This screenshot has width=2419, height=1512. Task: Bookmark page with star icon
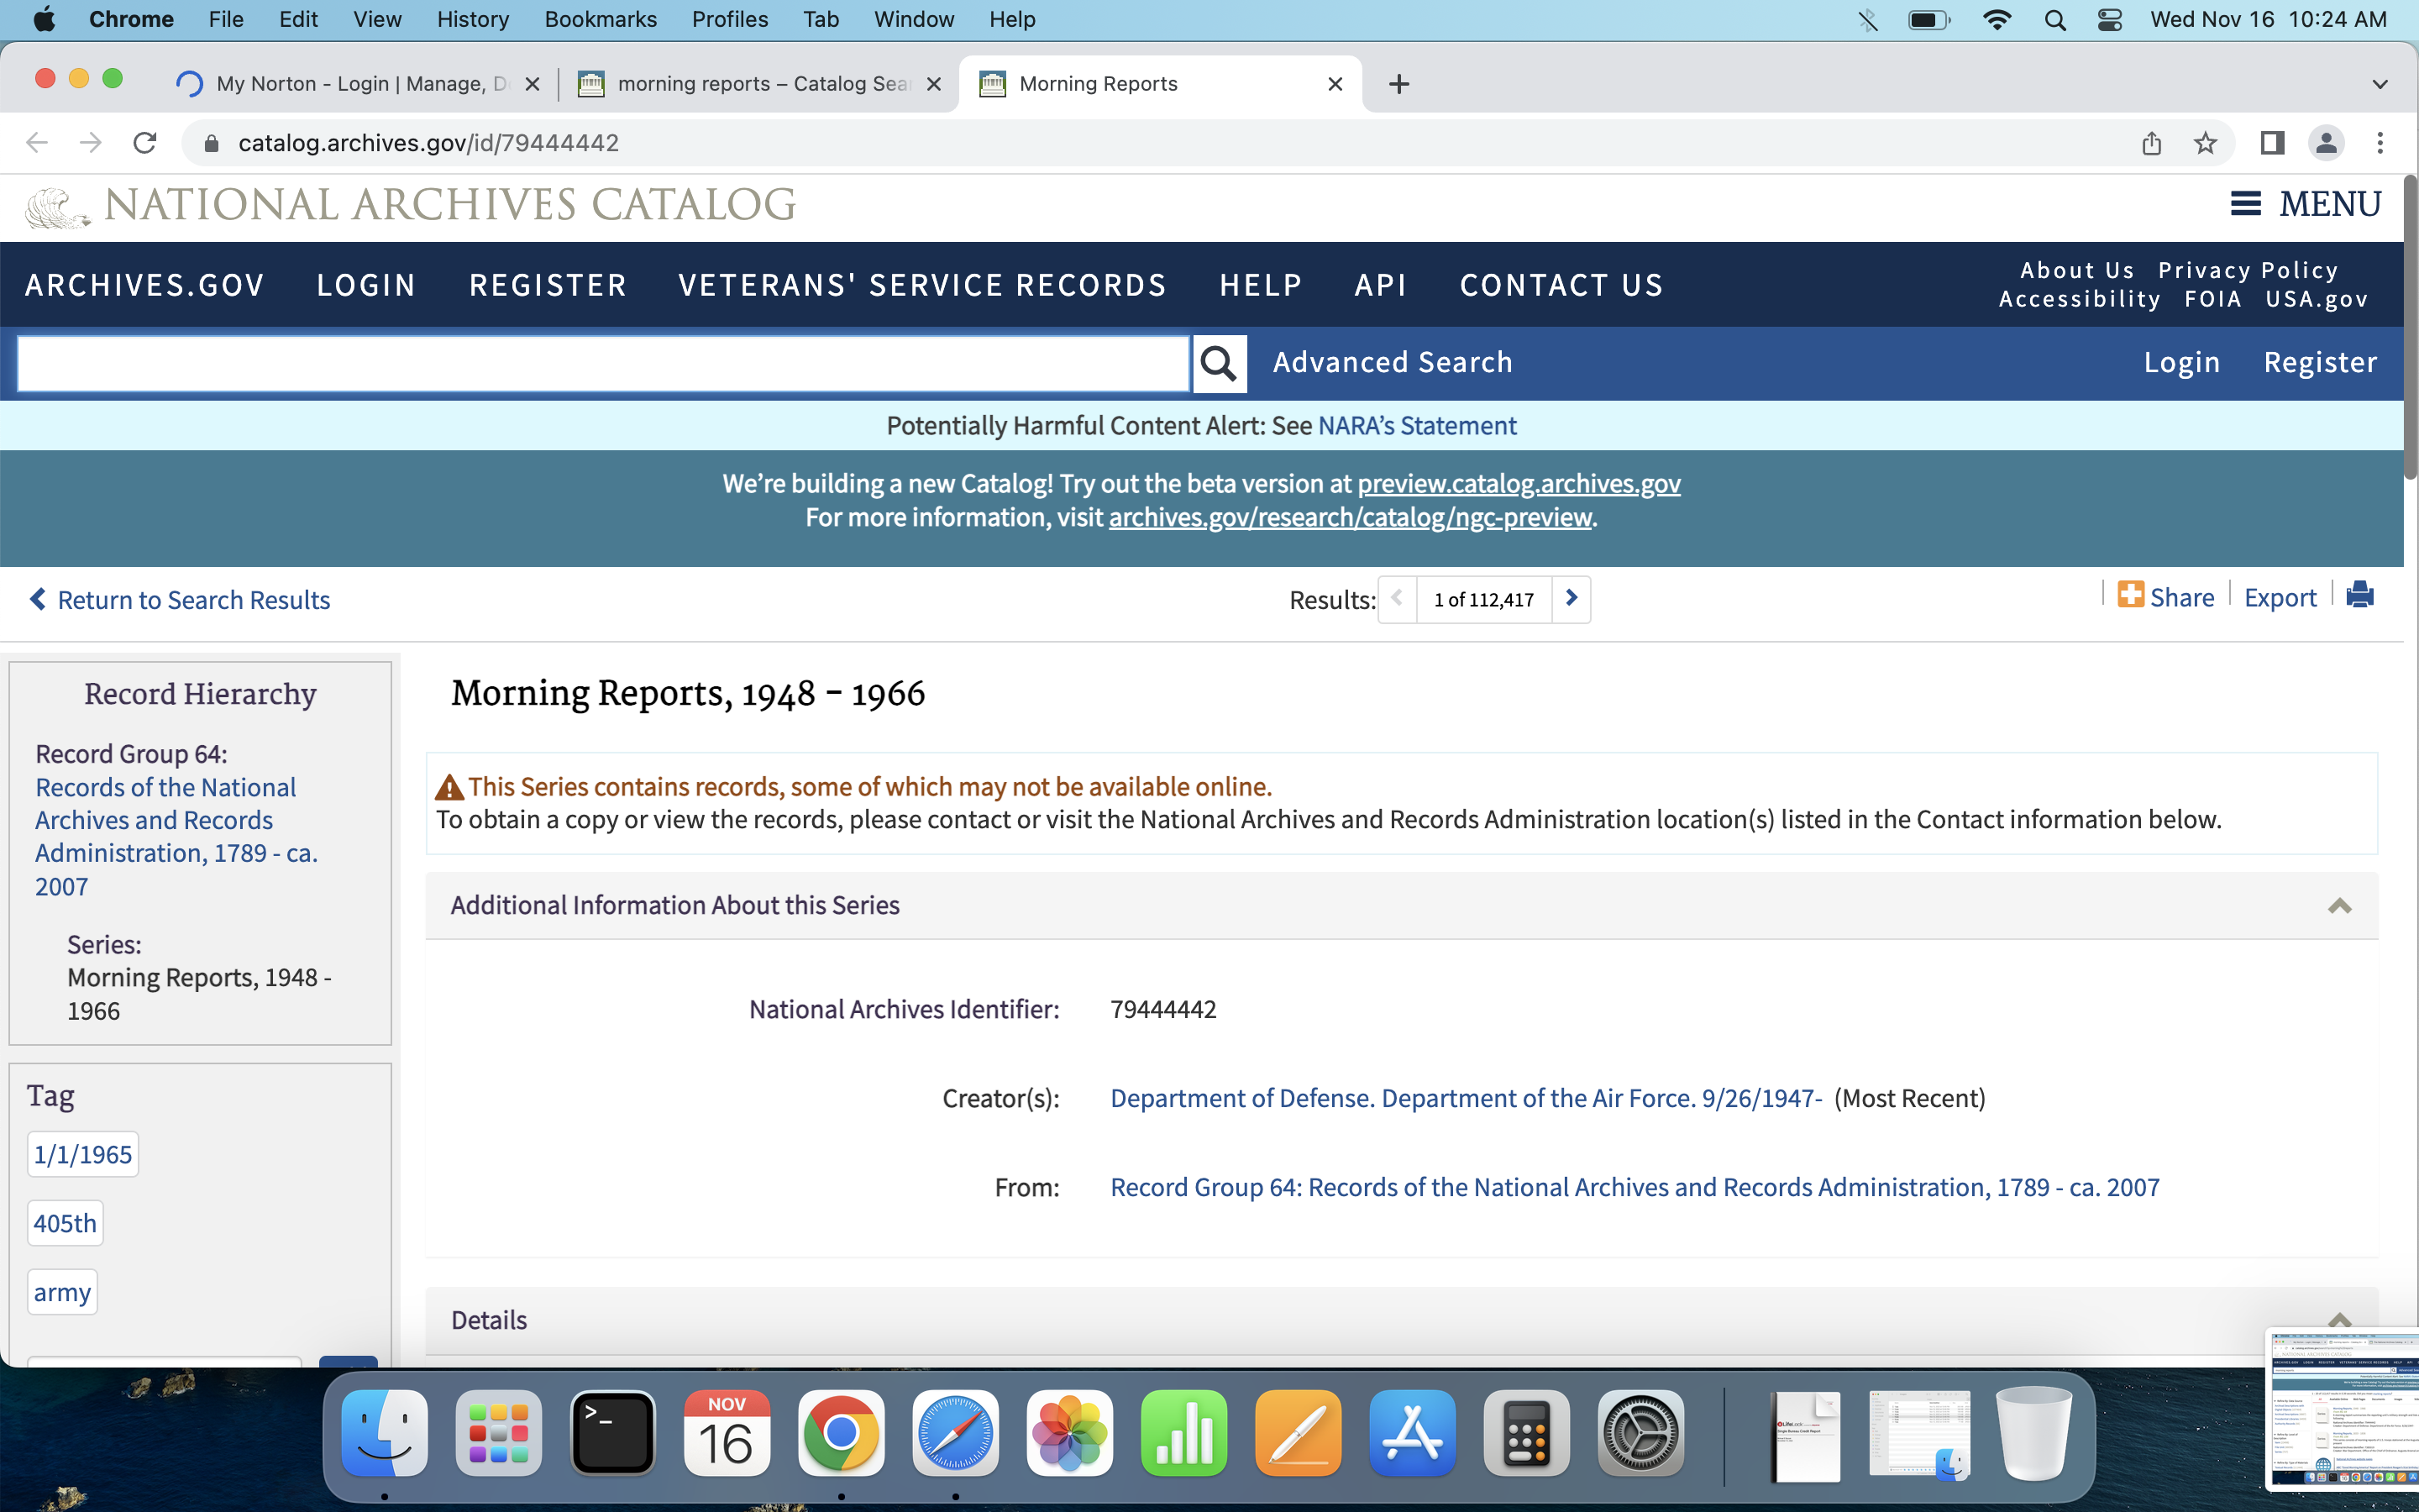[x=2205, y=143]
